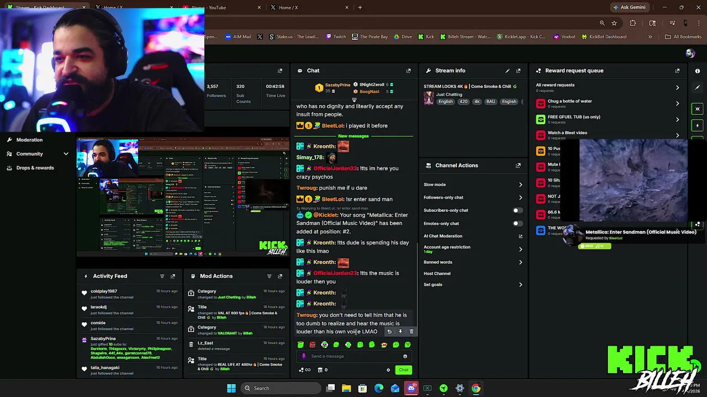Click Host Channel action

[437, 273]
